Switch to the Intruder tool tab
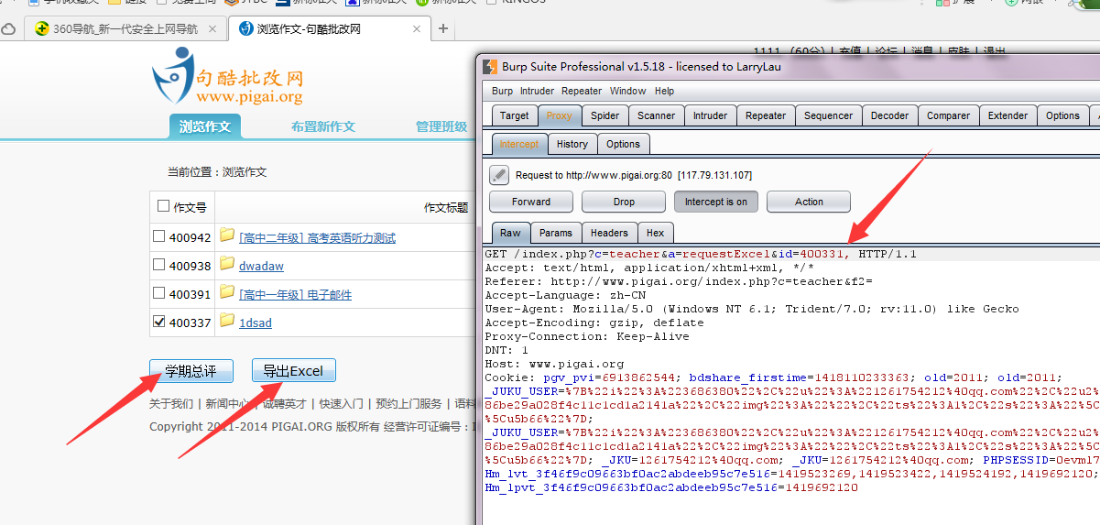The width and height of the screenshot is (1100, 525). coord(710,115)
